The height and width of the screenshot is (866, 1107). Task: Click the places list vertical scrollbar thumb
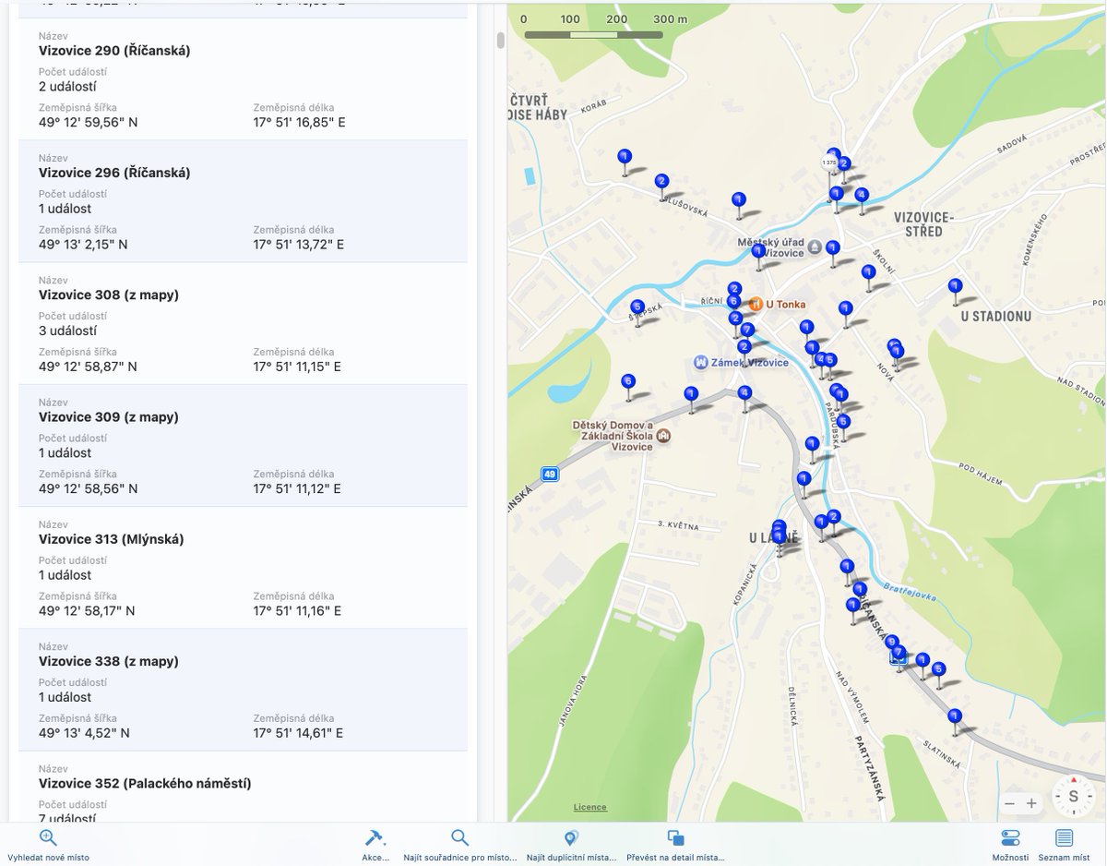click(501, 40)
